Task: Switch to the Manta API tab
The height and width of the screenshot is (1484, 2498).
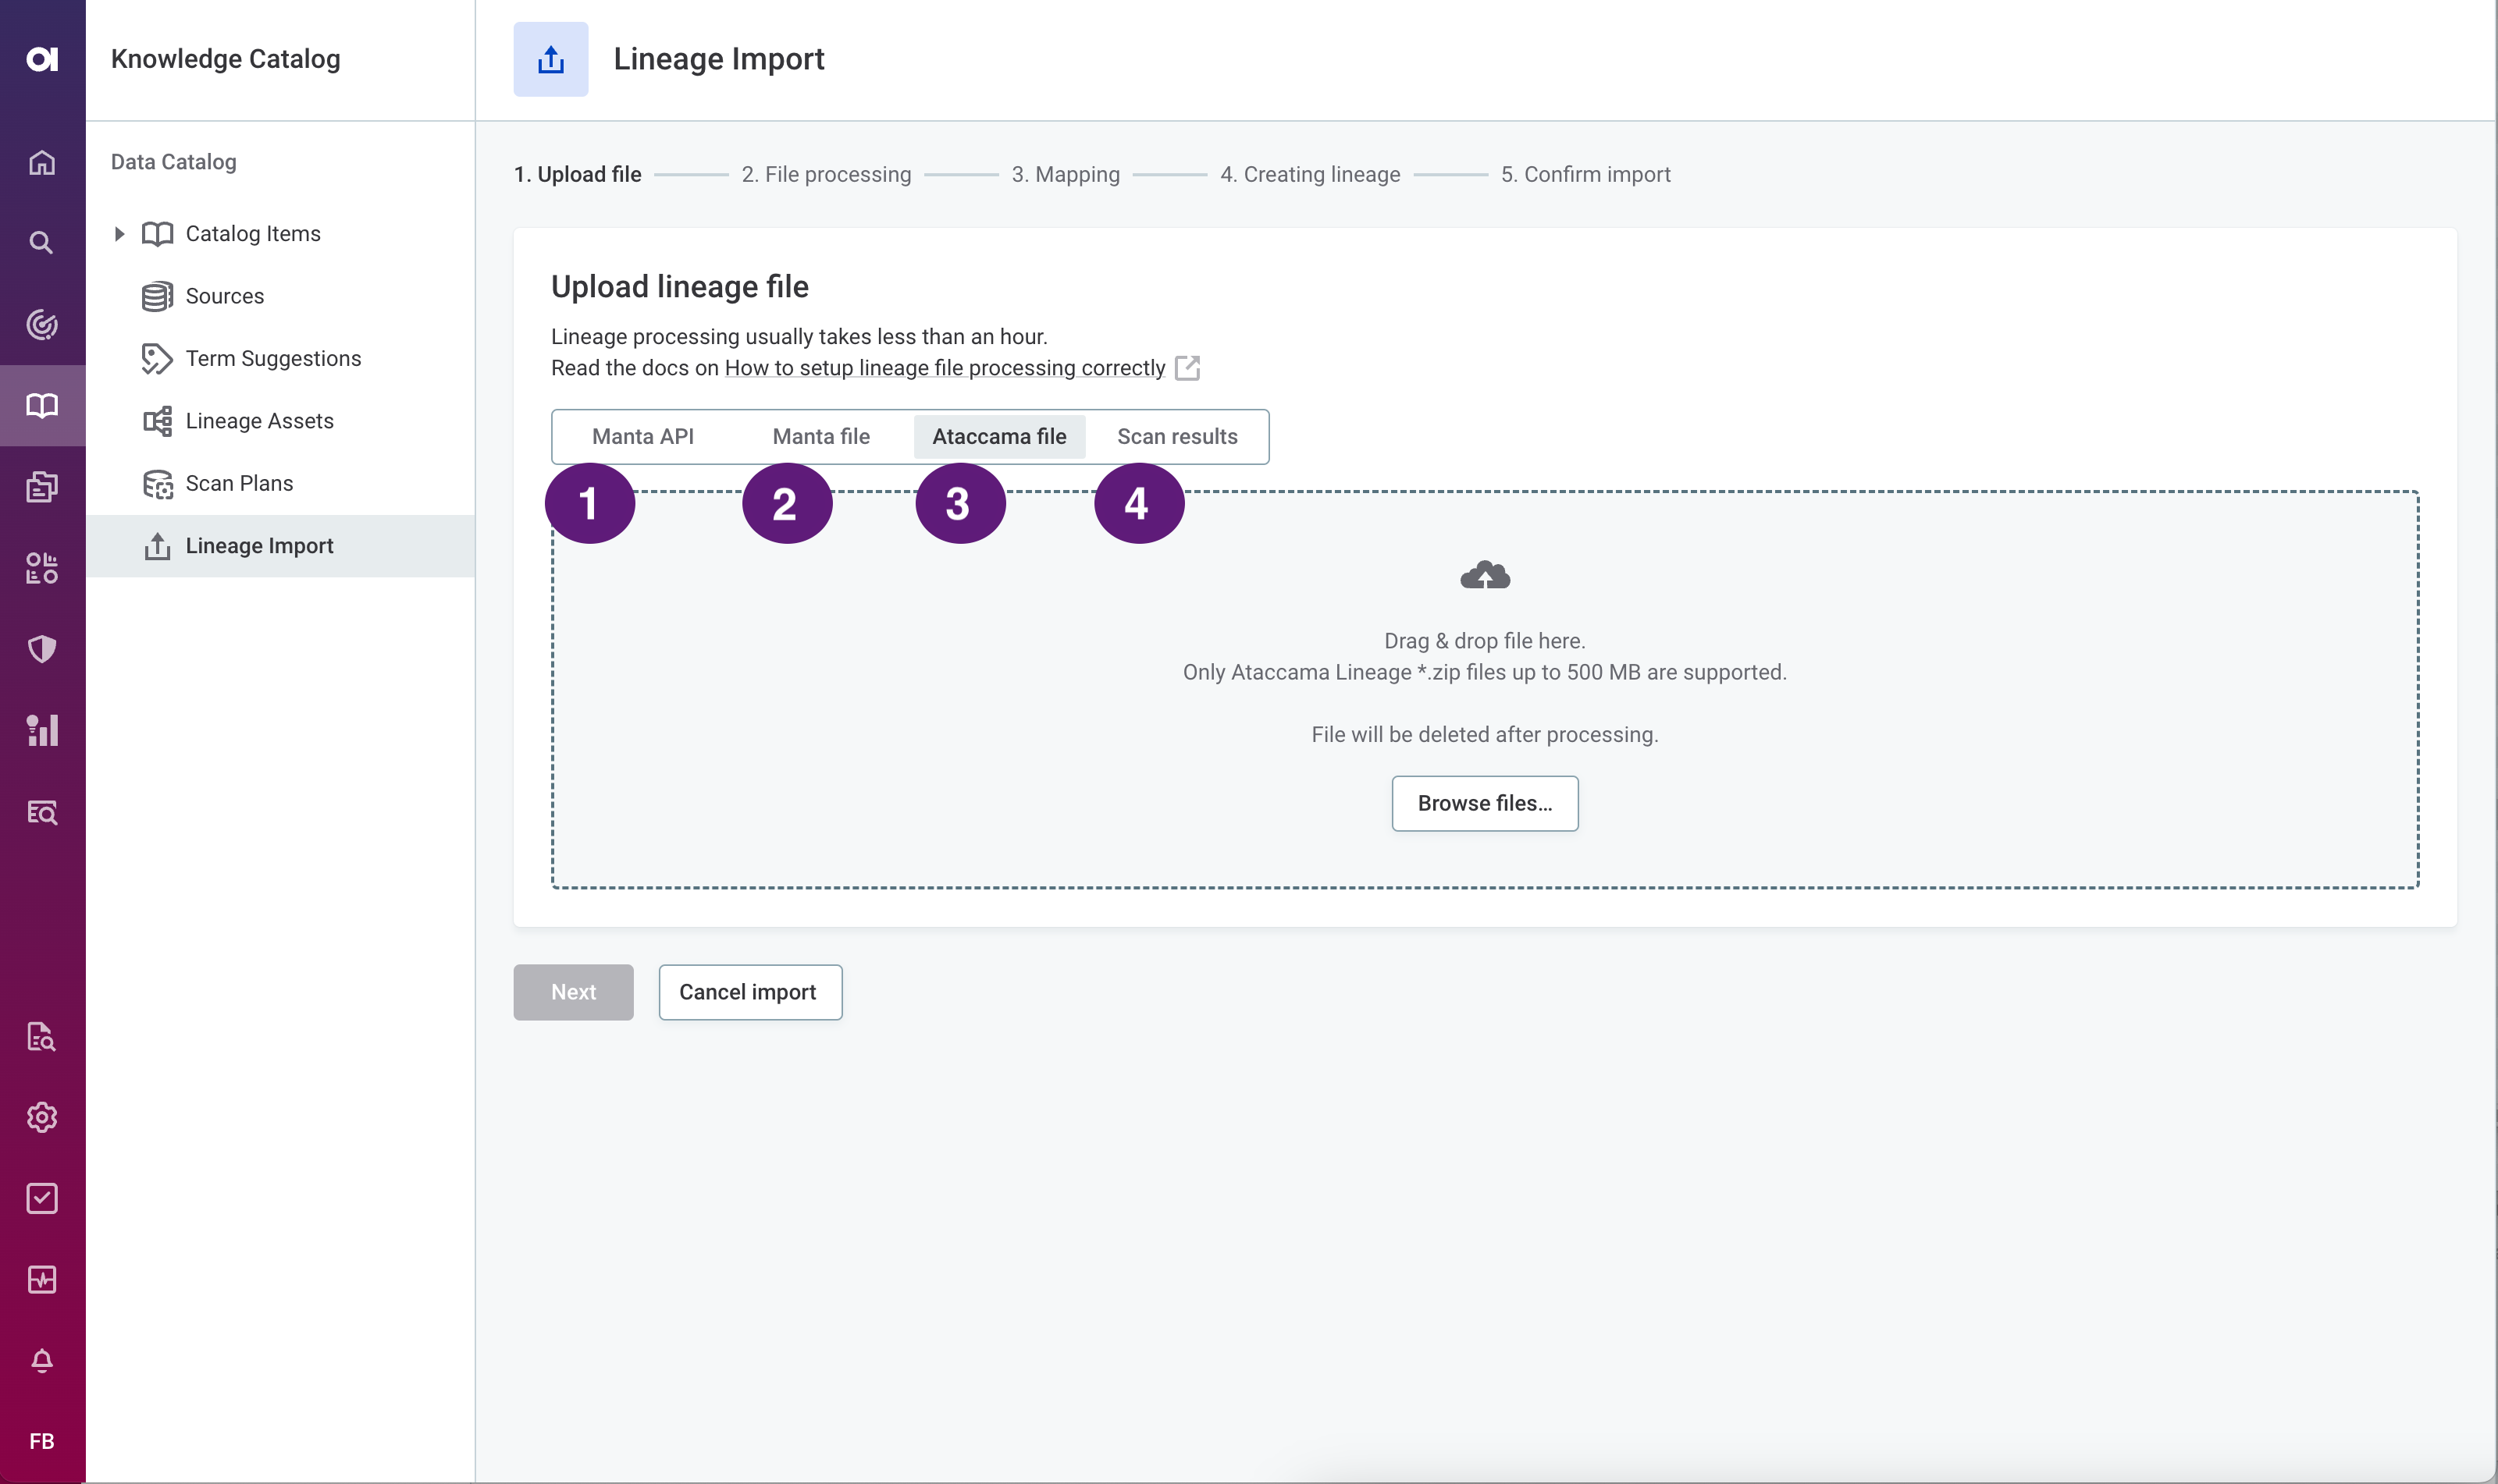Action: pyautogui.click(x=644, y=436)
